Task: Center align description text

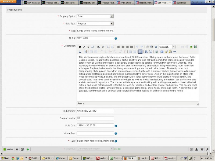Action: [x=123, y=47]
